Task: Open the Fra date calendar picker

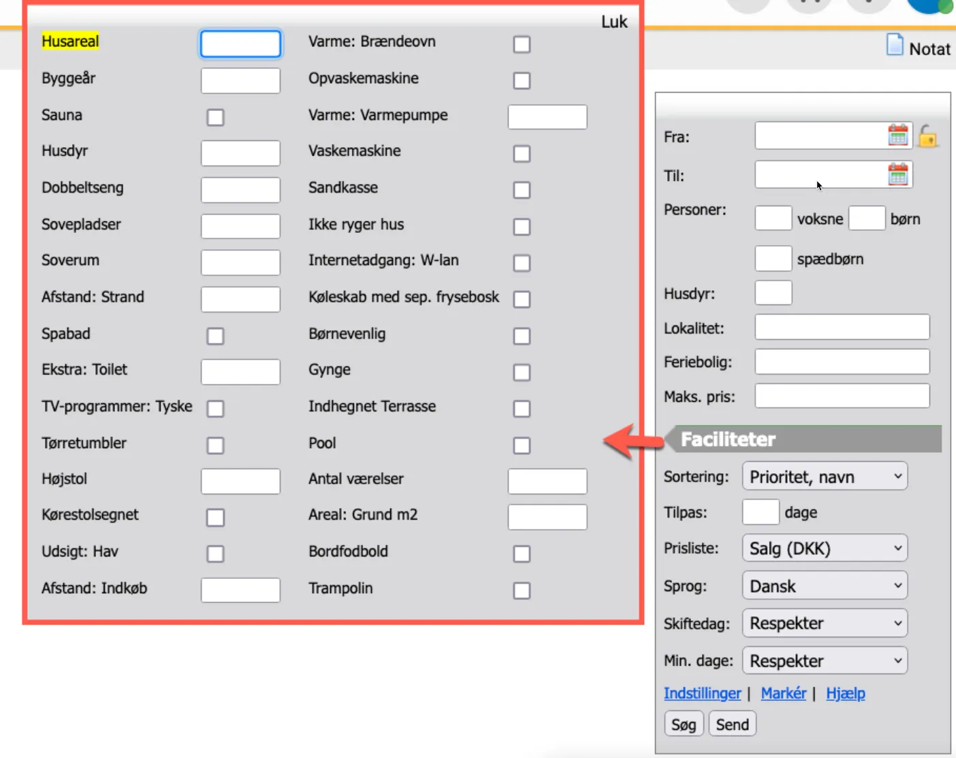Action: tap(897, 136)
